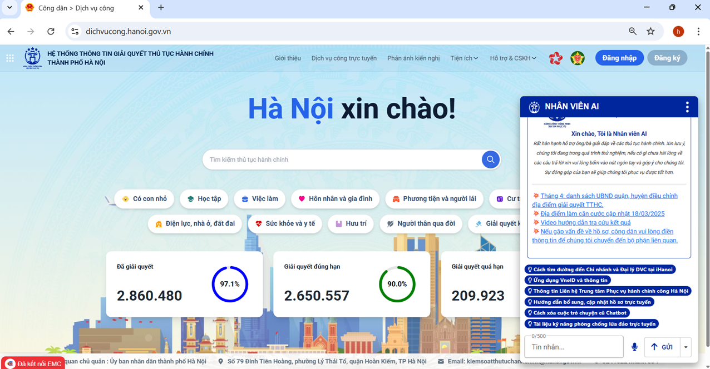Select the Việc làm category chip
710x369 pixels.
(260, 199)
